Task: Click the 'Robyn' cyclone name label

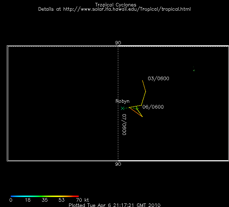Action: [x=122, y=101]
